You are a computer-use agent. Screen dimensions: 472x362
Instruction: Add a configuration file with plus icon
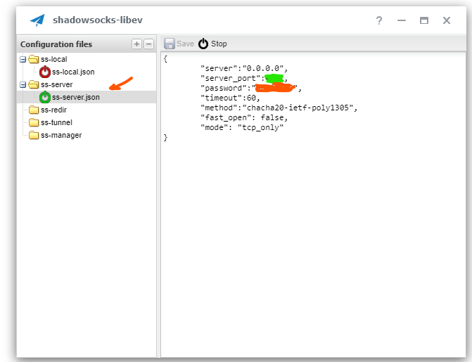pyautogui.click(x=137, y=44)
